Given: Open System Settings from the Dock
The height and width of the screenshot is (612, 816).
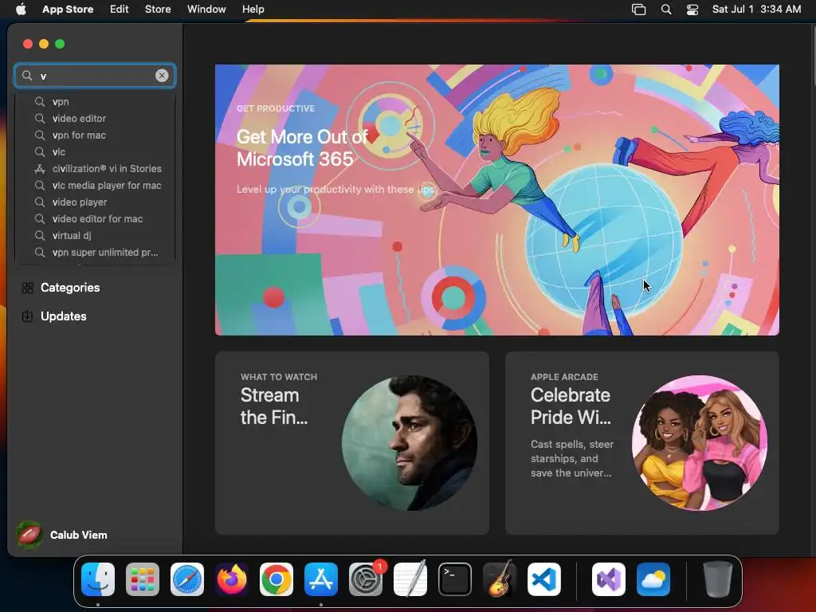Looking at the screenshot, I should click(x=366, y=579).
